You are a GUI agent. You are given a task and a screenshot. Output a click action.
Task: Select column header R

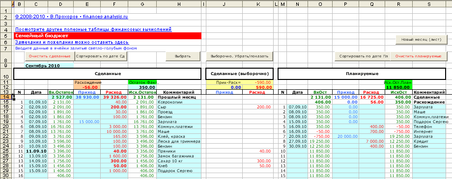click(x=398, y=4)
